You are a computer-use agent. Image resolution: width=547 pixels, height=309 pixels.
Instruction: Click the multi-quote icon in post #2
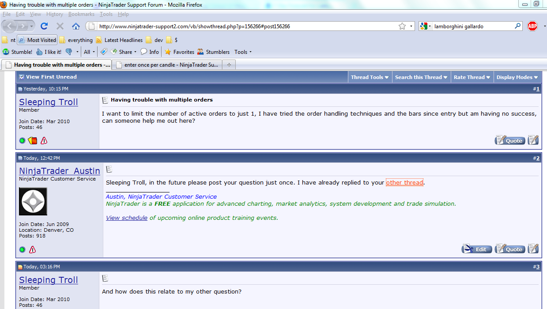(x=533, y=249)
